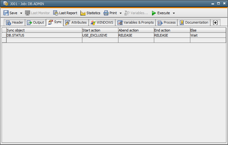The image size is (228, 145).
Task: Click the Variables... toolbar item
Action: 136,13
